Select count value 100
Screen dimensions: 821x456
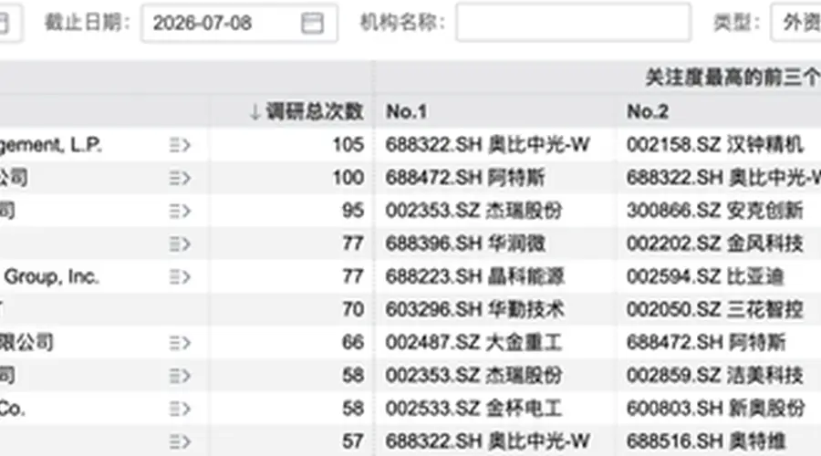pos(348,178)
